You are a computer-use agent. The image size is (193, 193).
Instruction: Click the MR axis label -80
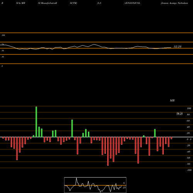click(188, 164)
